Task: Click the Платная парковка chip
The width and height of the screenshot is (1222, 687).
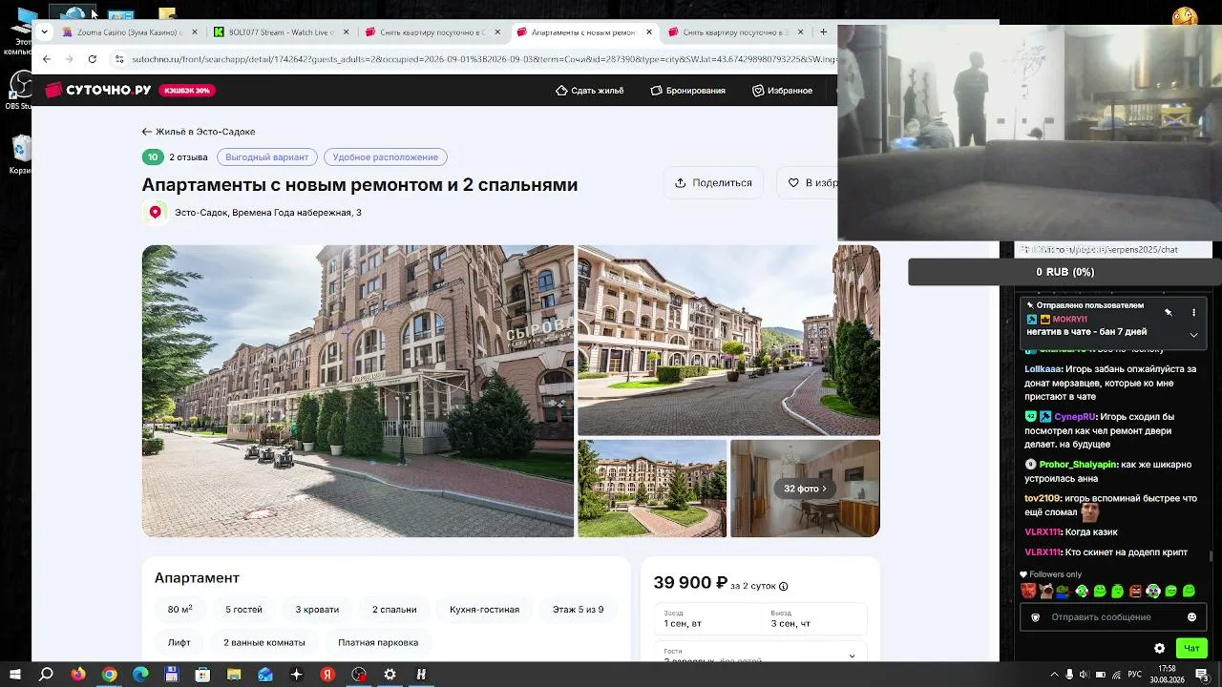Action: coord(378,643)
